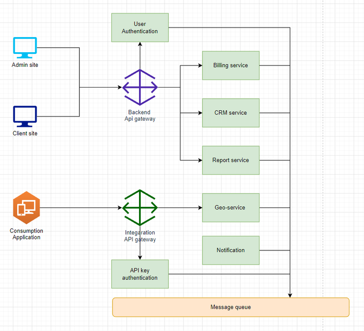Click the orange Consumption Application icon
364x331 pixels.
point(26,207)
